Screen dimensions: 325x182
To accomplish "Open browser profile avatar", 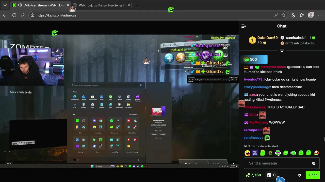I will [311, 15].
